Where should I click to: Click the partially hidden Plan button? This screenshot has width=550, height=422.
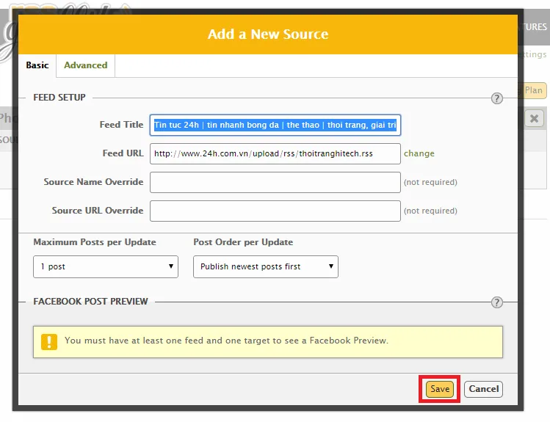click(x=535, y=90)
